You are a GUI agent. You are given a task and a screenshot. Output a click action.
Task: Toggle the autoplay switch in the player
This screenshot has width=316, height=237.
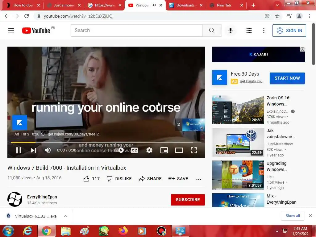coord(119,150)
